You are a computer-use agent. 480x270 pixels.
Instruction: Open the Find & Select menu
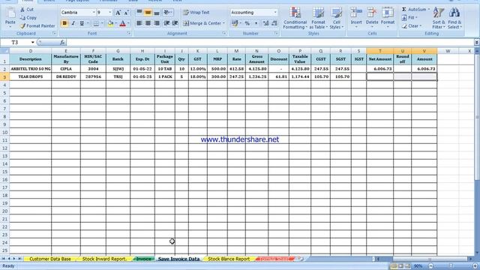(x=454, y=18)
